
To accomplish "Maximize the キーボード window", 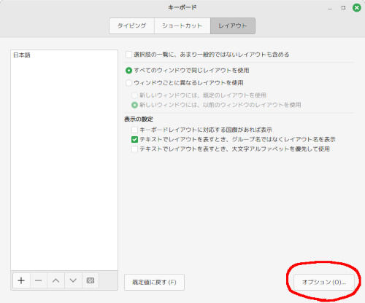I will pos(343,8).
